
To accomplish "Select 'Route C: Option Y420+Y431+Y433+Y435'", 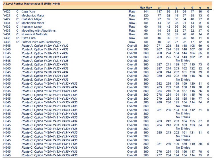I will coord(50,102).
